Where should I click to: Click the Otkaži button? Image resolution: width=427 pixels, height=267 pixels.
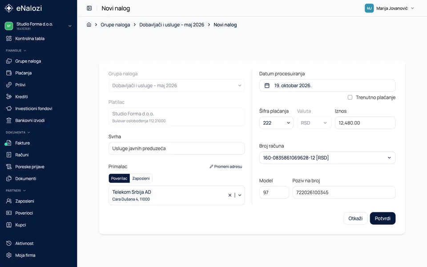(x=355, y=218)
